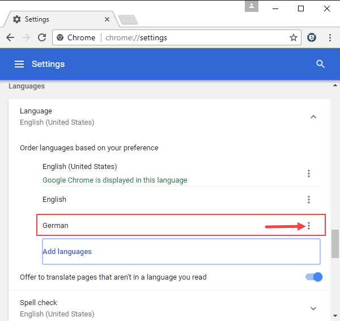Screen dimensions: 340x321
Task: Click the user profile icon in the title bar
Action: tap(252, 6)
